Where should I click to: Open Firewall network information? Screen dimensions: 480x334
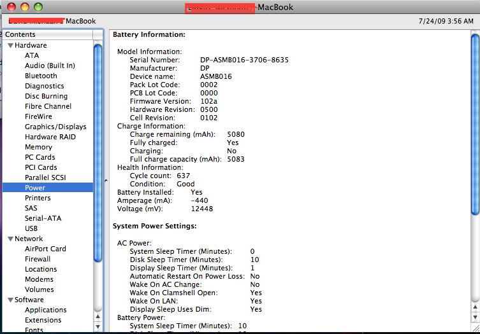38,259
